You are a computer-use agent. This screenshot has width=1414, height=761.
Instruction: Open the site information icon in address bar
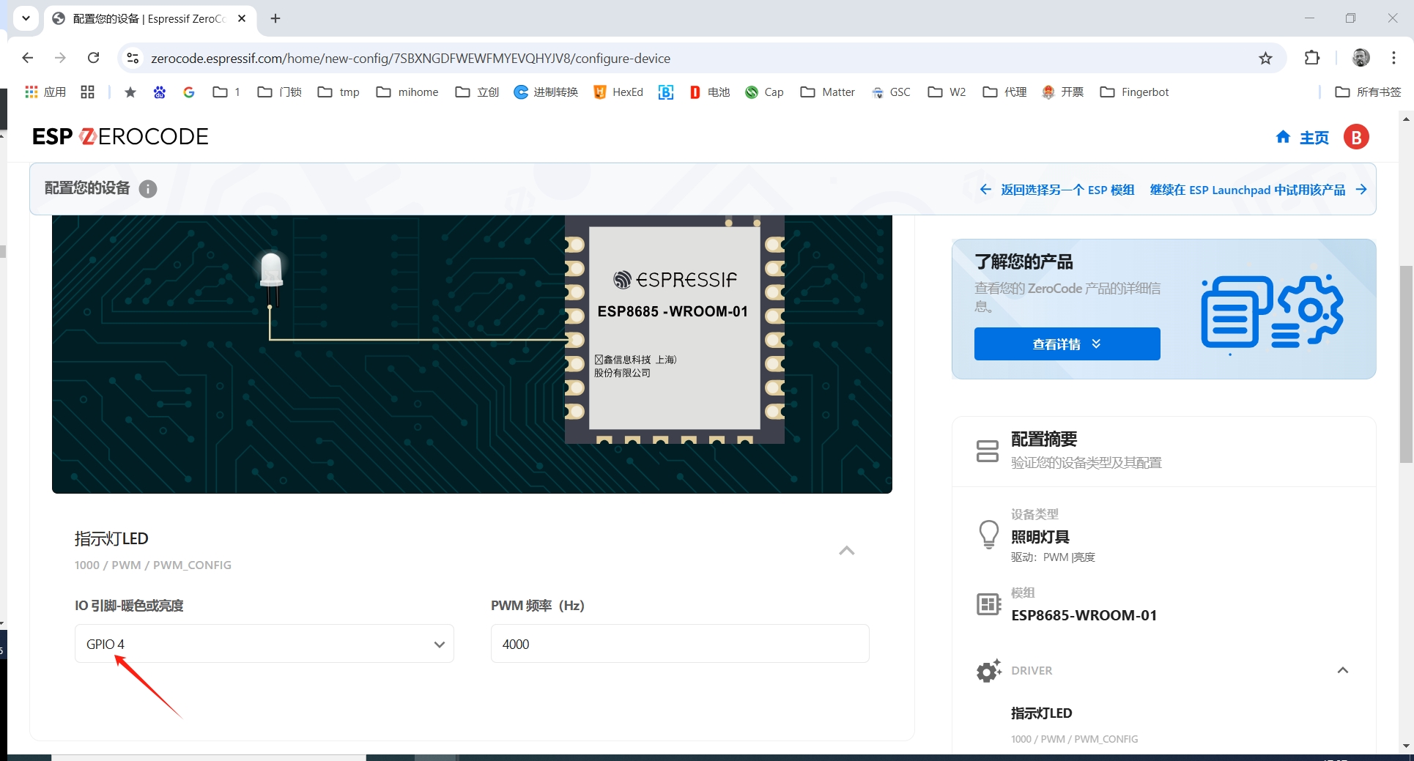pyautogui.click(x=133, y=58)
